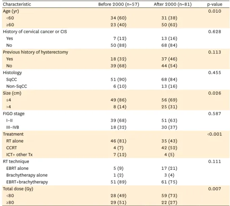Click '59 (73)' in the <80 dose row
The image size is (230, 206).
click(x=169, y=195)
